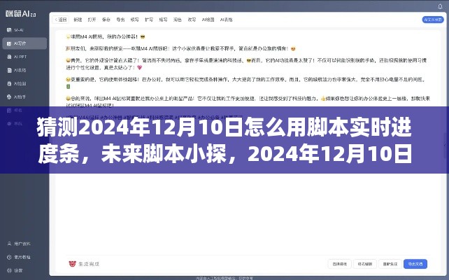Click the first line mentioning 咪鼠M4 AI鼠标
Screen dimensions: 449x280
[x=106, y=36]
